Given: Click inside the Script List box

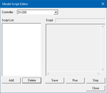Looking at the screenshot, I should [22, 50].
